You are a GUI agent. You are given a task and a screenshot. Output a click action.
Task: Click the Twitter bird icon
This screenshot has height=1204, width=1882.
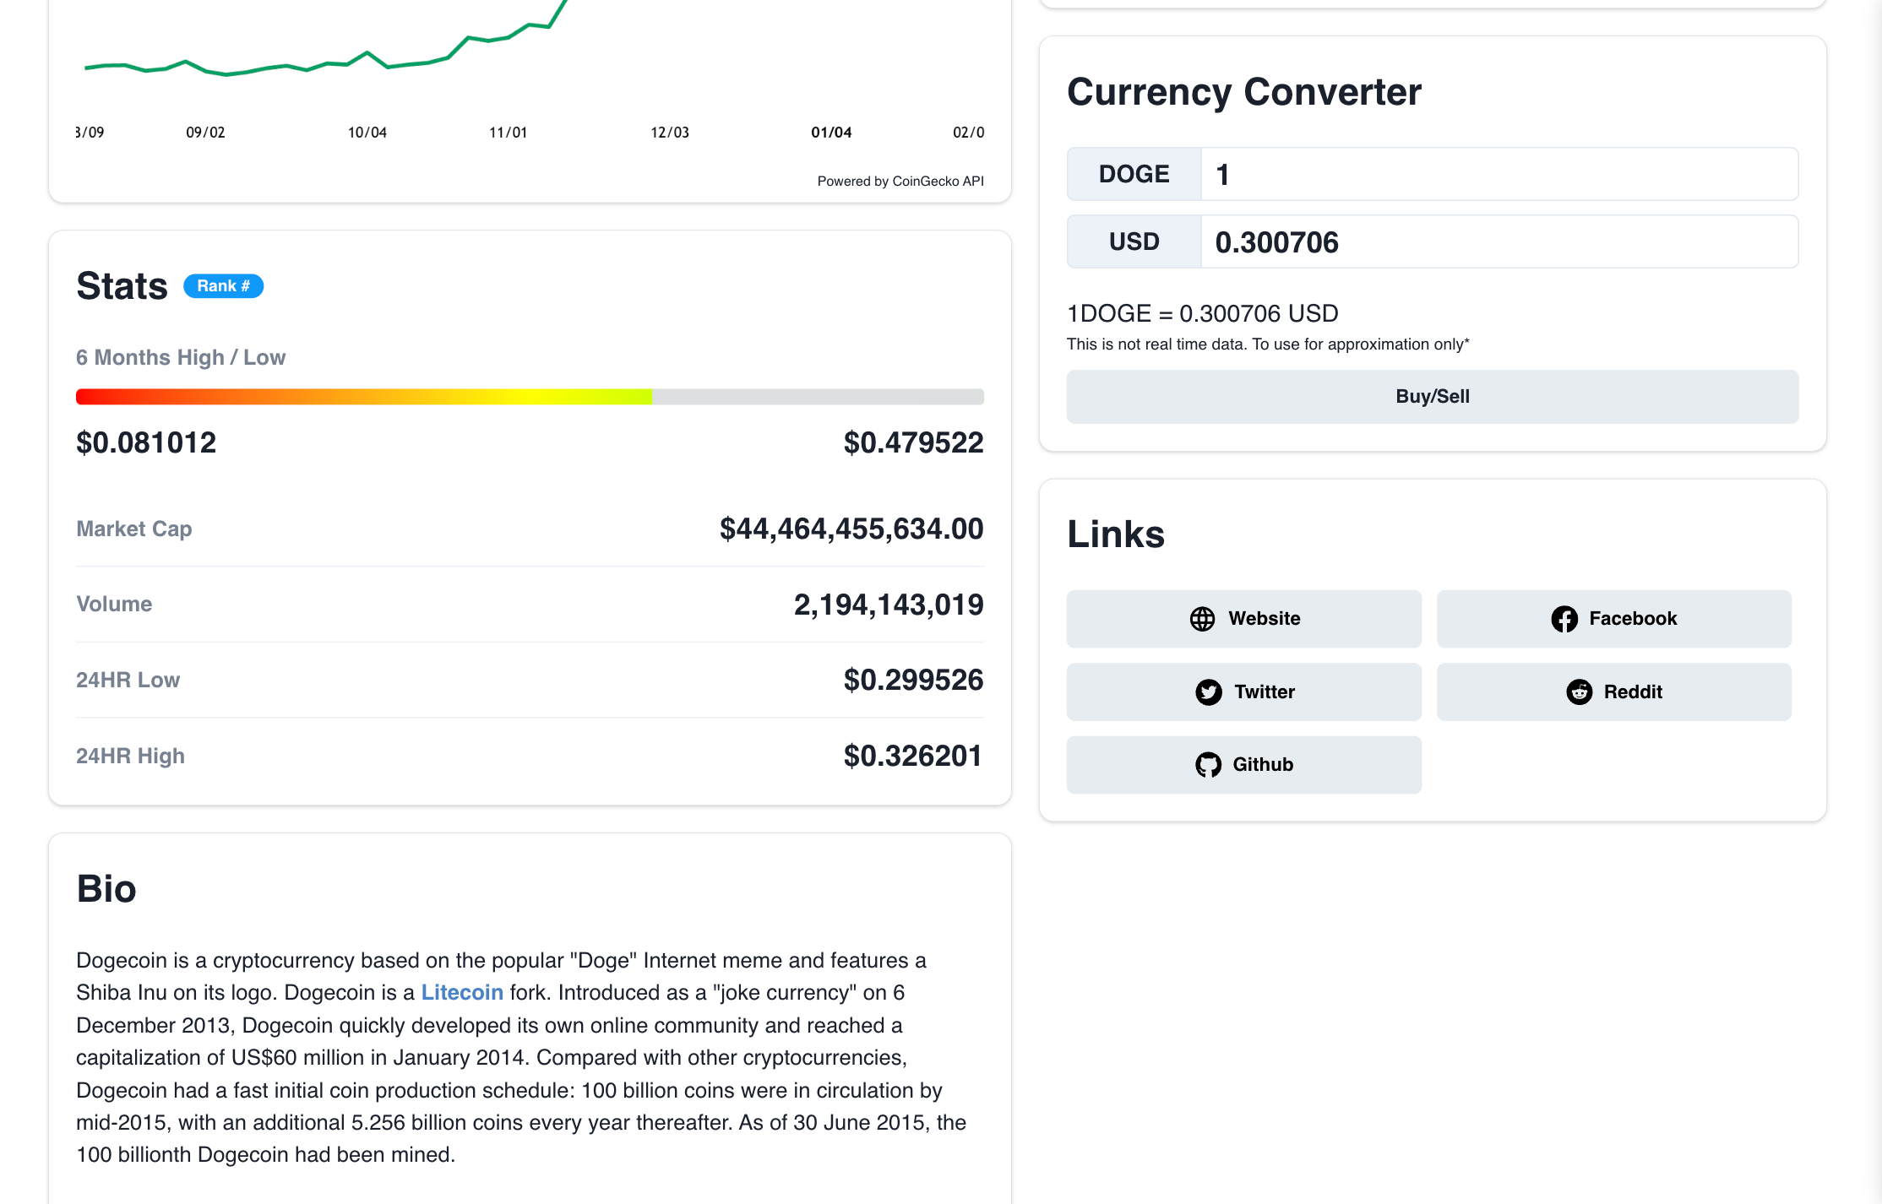(x=1208, y=692)
